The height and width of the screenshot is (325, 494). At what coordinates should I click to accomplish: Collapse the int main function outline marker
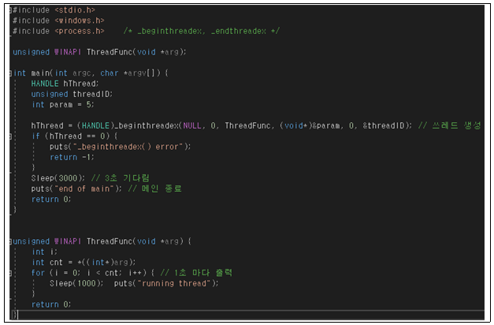point(10,73)
